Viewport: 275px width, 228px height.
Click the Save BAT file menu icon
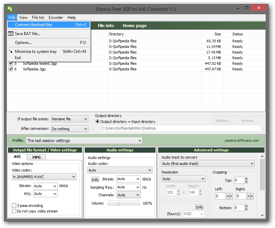(x=11, y=33)
